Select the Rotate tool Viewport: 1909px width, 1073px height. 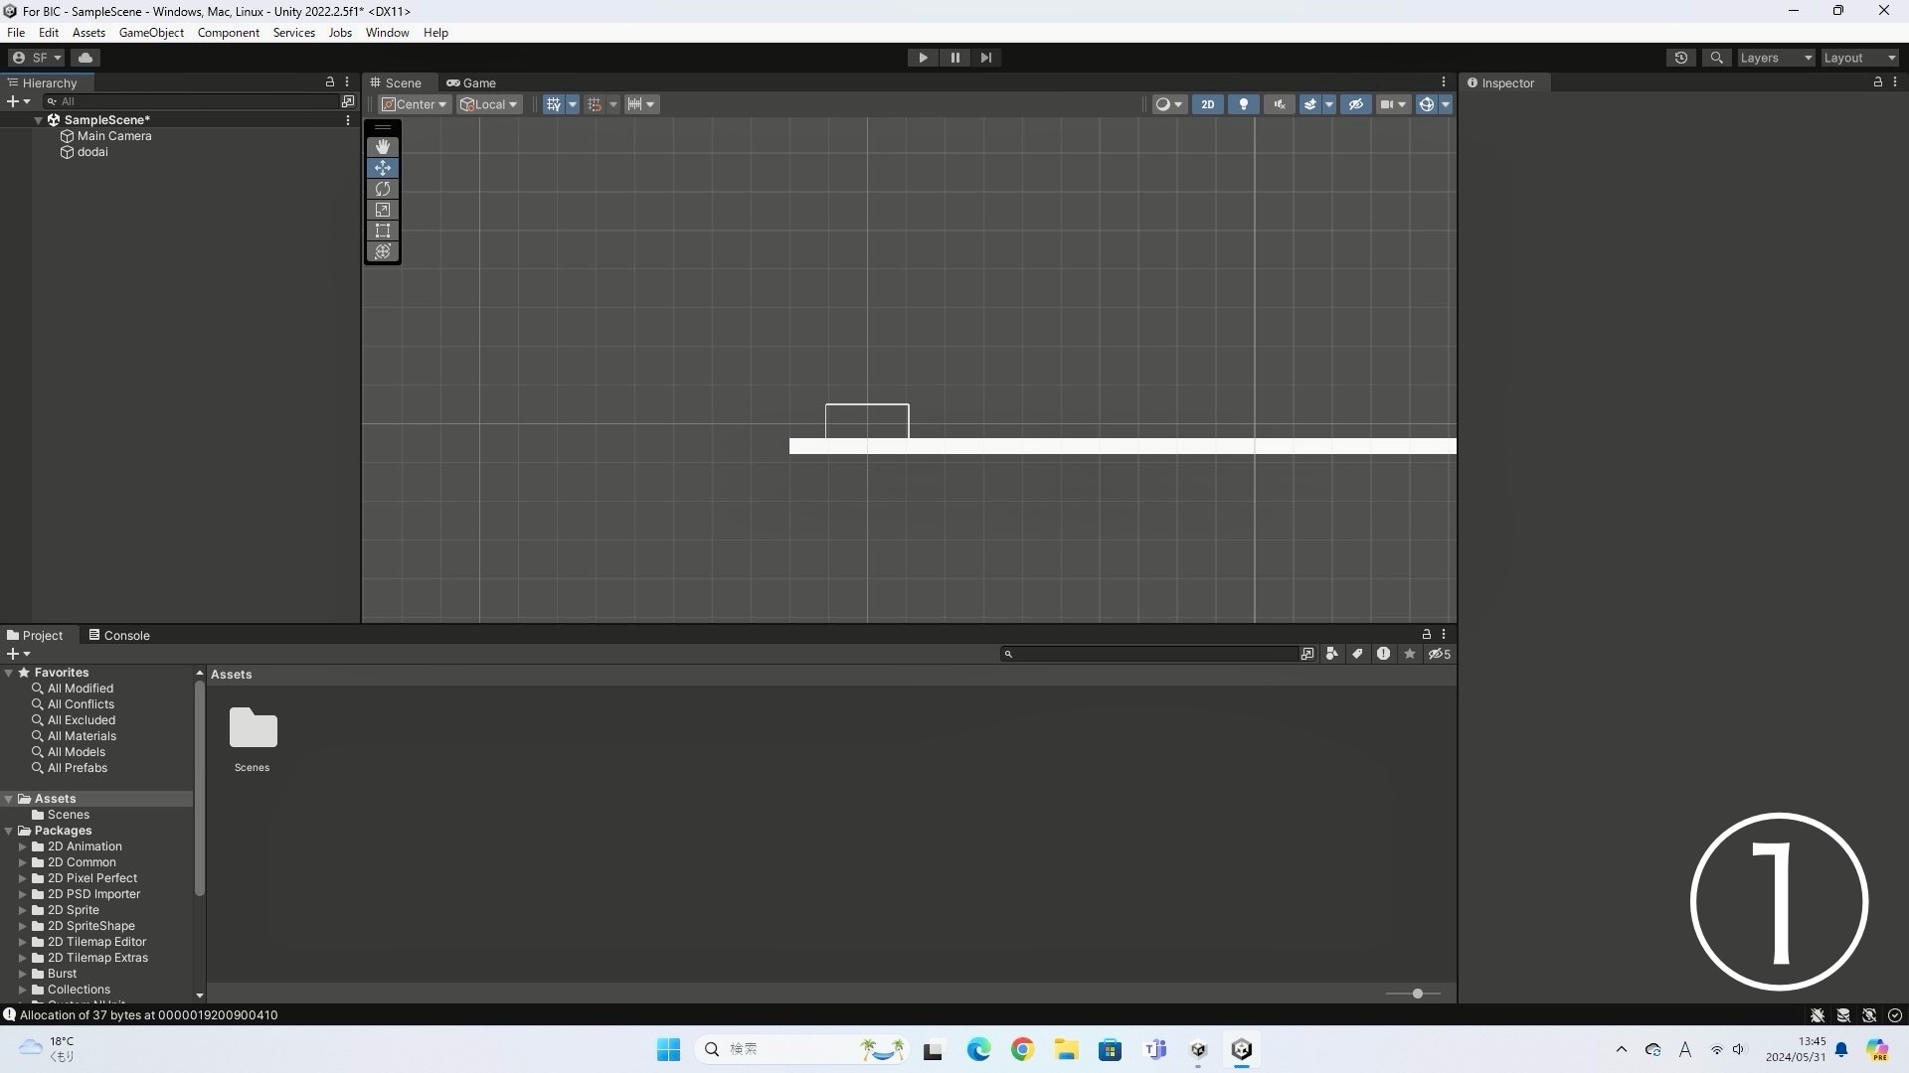[383, 189]
